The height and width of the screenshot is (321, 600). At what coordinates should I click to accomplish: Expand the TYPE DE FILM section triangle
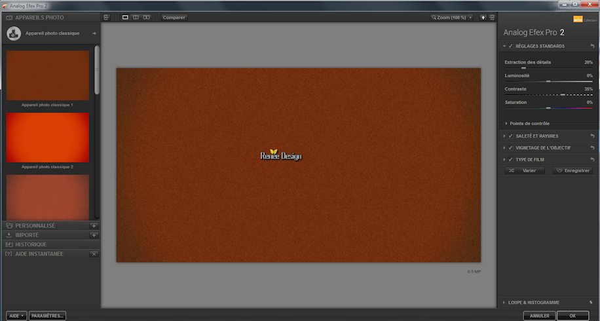point(504,160)
